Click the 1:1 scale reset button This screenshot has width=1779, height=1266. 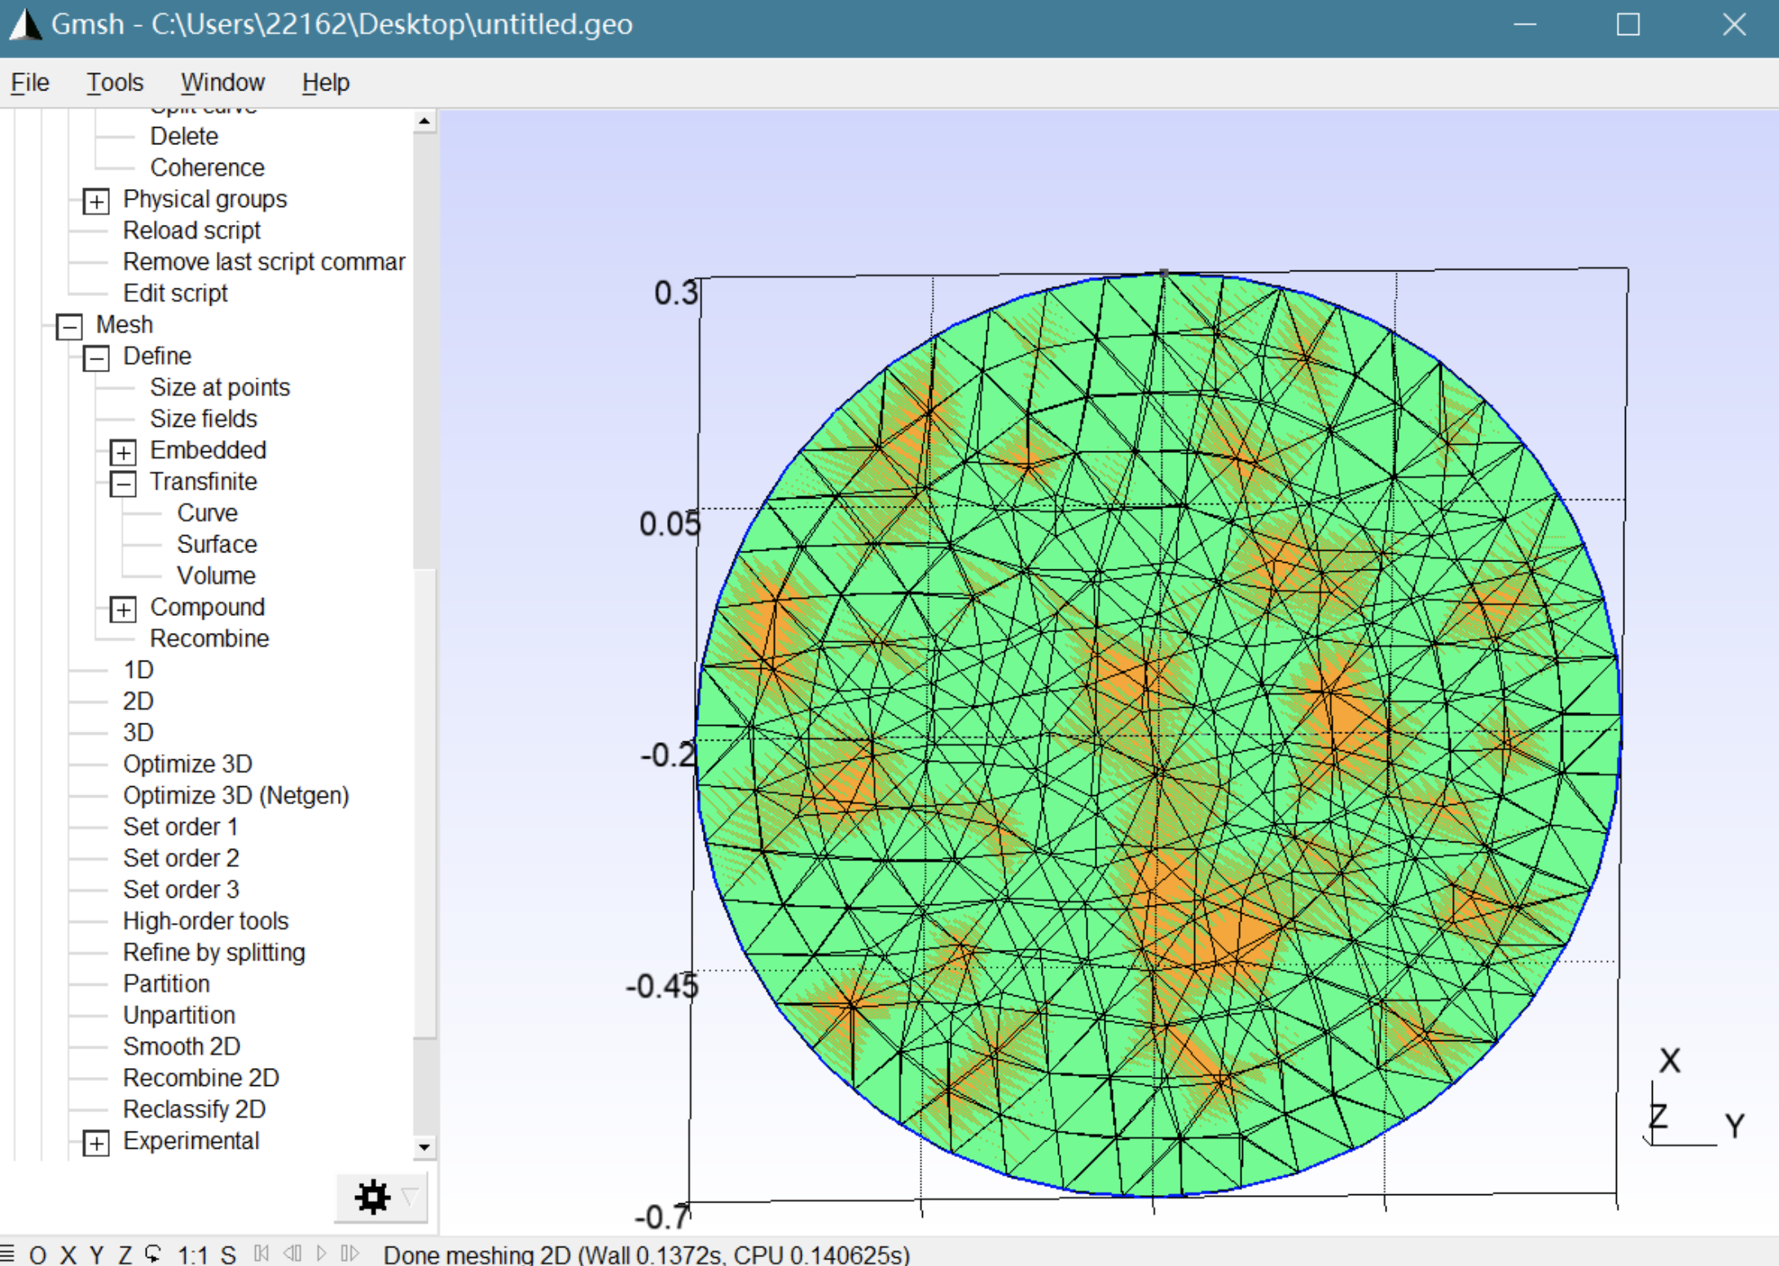tap(192, 1254)
